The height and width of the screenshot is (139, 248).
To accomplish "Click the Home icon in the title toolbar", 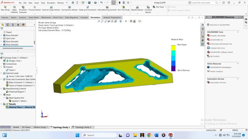I will [x=73, y=3].
